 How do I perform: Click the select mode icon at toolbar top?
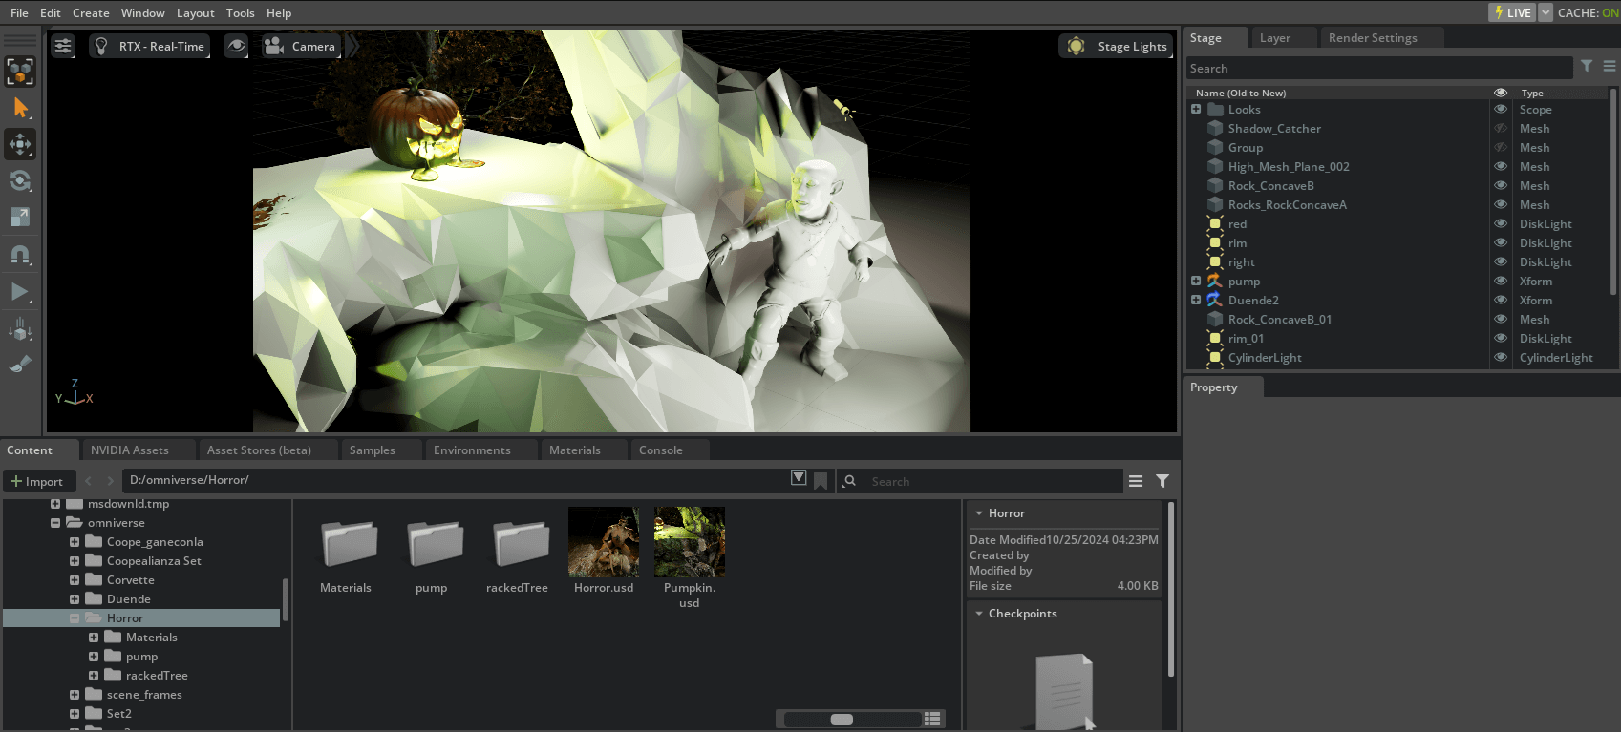(20, 72)
